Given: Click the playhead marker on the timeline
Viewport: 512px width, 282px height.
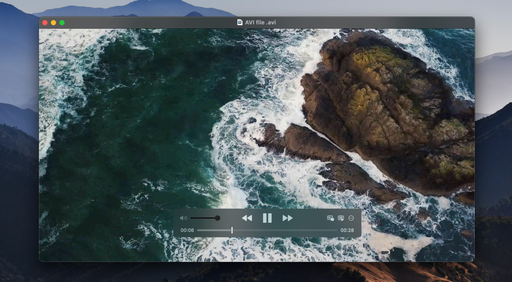Looking at the screenshot, I should (232, 230).
